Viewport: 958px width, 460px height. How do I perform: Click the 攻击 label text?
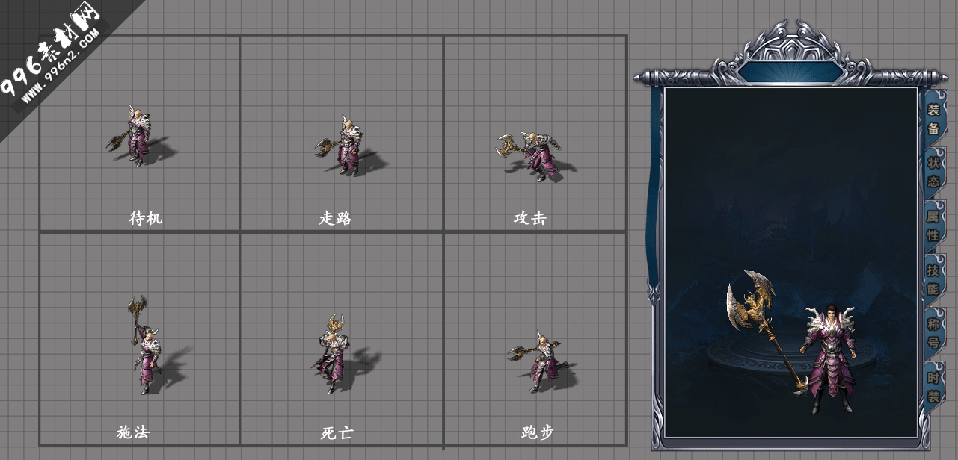point(529,217)
